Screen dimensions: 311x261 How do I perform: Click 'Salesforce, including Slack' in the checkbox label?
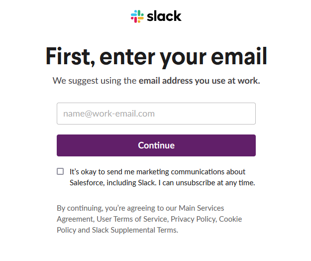(113, 183)
